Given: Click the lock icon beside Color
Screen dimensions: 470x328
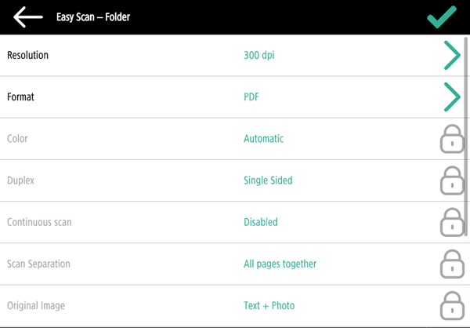Looking at the screenshot, I should tap(451, 140).
